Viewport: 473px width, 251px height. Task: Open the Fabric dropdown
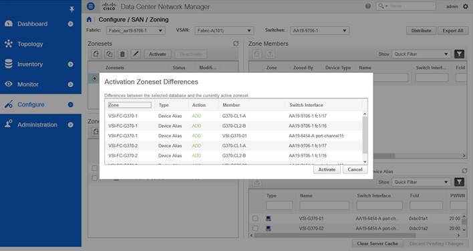click(x=136, y=31)
